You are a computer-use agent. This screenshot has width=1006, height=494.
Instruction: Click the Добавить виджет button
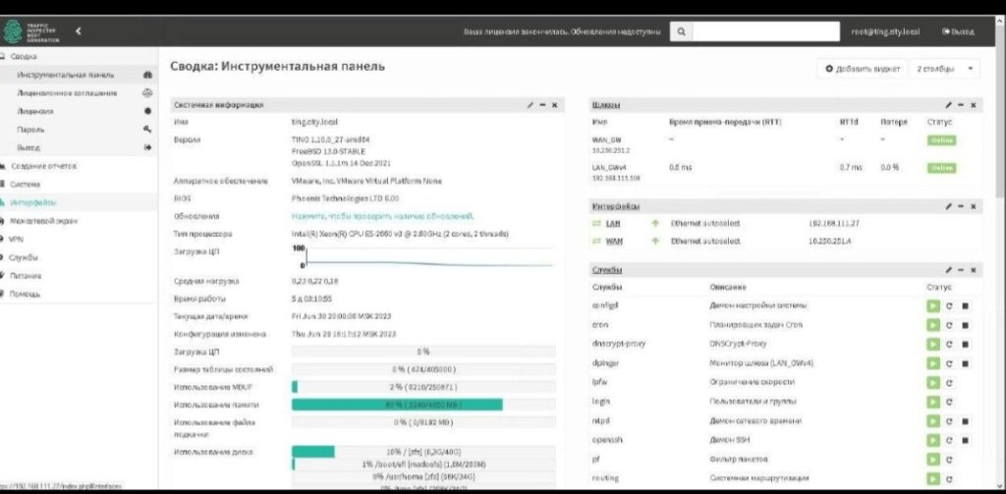coord(862,69)
